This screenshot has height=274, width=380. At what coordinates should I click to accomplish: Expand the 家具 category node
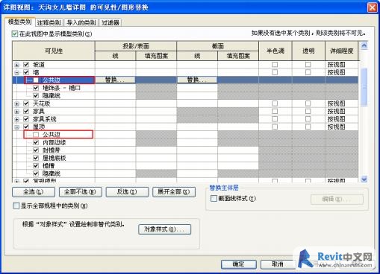click(16, 112)
